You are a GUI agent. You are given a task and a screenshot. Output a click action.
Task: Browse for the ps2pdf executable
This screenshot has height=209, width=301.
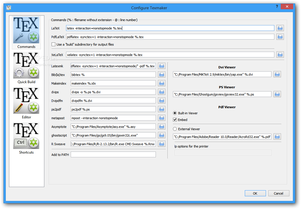(x=162, y=109)
